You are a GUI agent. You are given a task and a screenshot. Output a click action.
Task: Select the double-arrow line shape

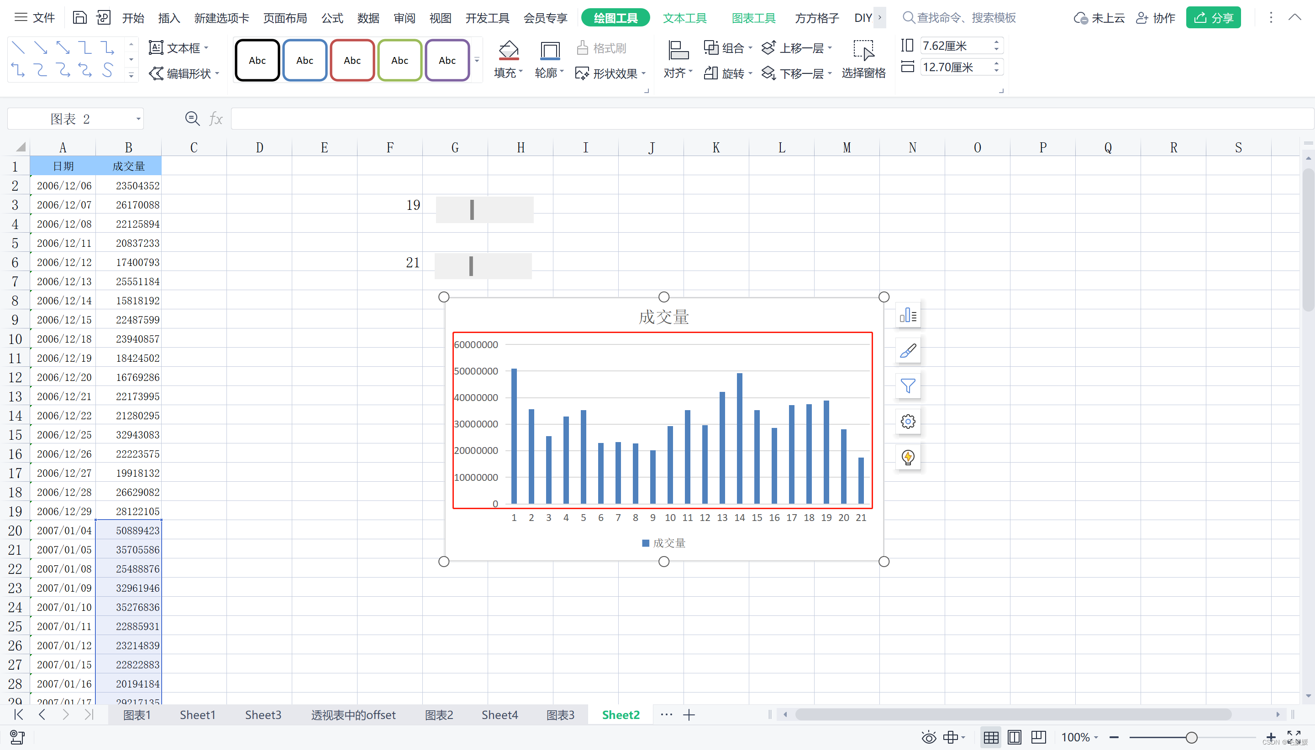tap(63, 48)
